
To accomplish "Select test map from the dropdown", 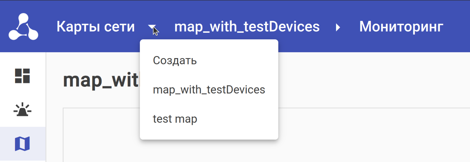I will pos(175,119).
